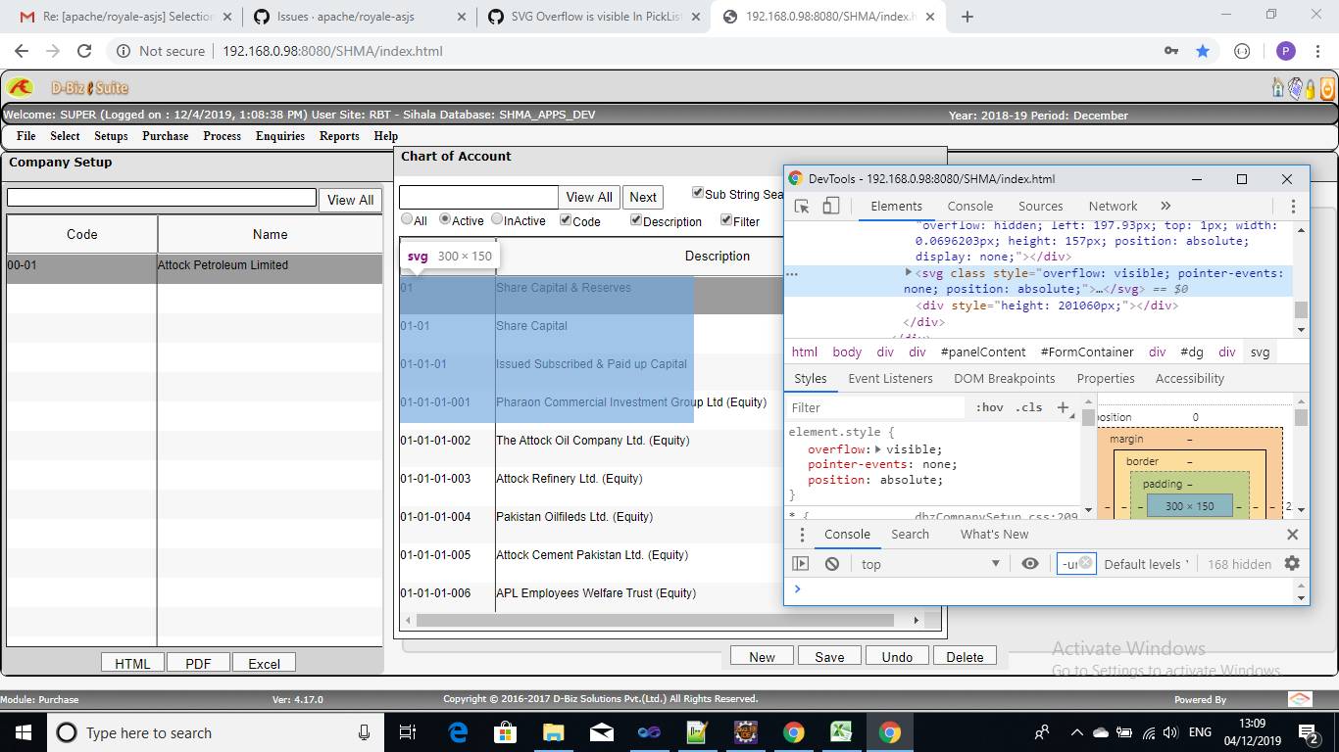Open File Explorer from the taskbar
The height and width of the screenshot is (752, 1339).
[x=553, y=732]
